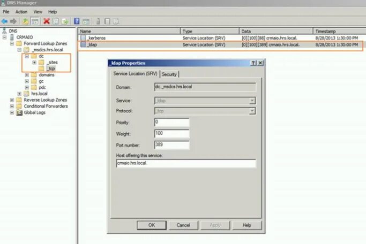The width and height of the screenshot is (366, 244).
Task: Click the Help button in the dialog
Action: (x=247, y=225)
